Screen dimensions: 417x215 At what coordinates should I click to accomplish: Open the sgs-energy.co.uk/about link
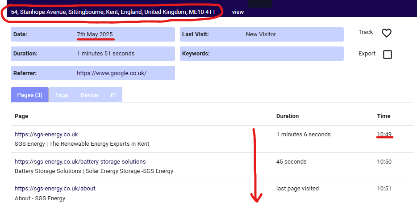55,188
